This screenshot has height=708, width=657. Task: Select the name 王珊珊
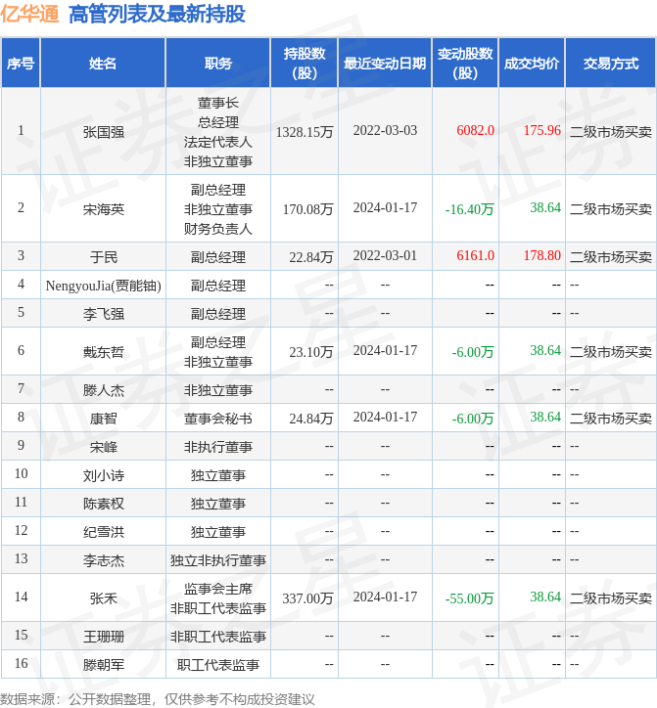point(104,637)
